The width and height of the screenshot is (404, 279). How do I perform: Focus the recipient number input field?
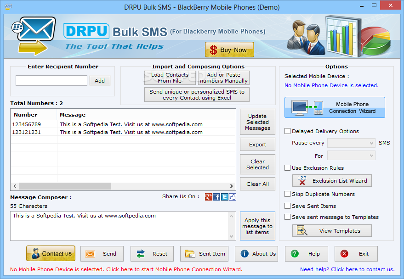[x=51, y=80]
